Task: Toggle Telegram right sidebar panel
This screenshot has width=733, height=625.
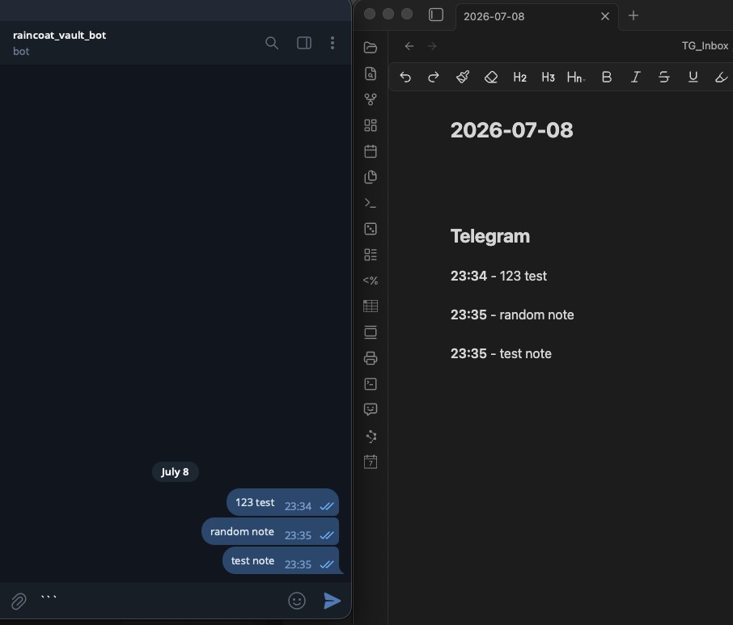Action: click(304, 43)
